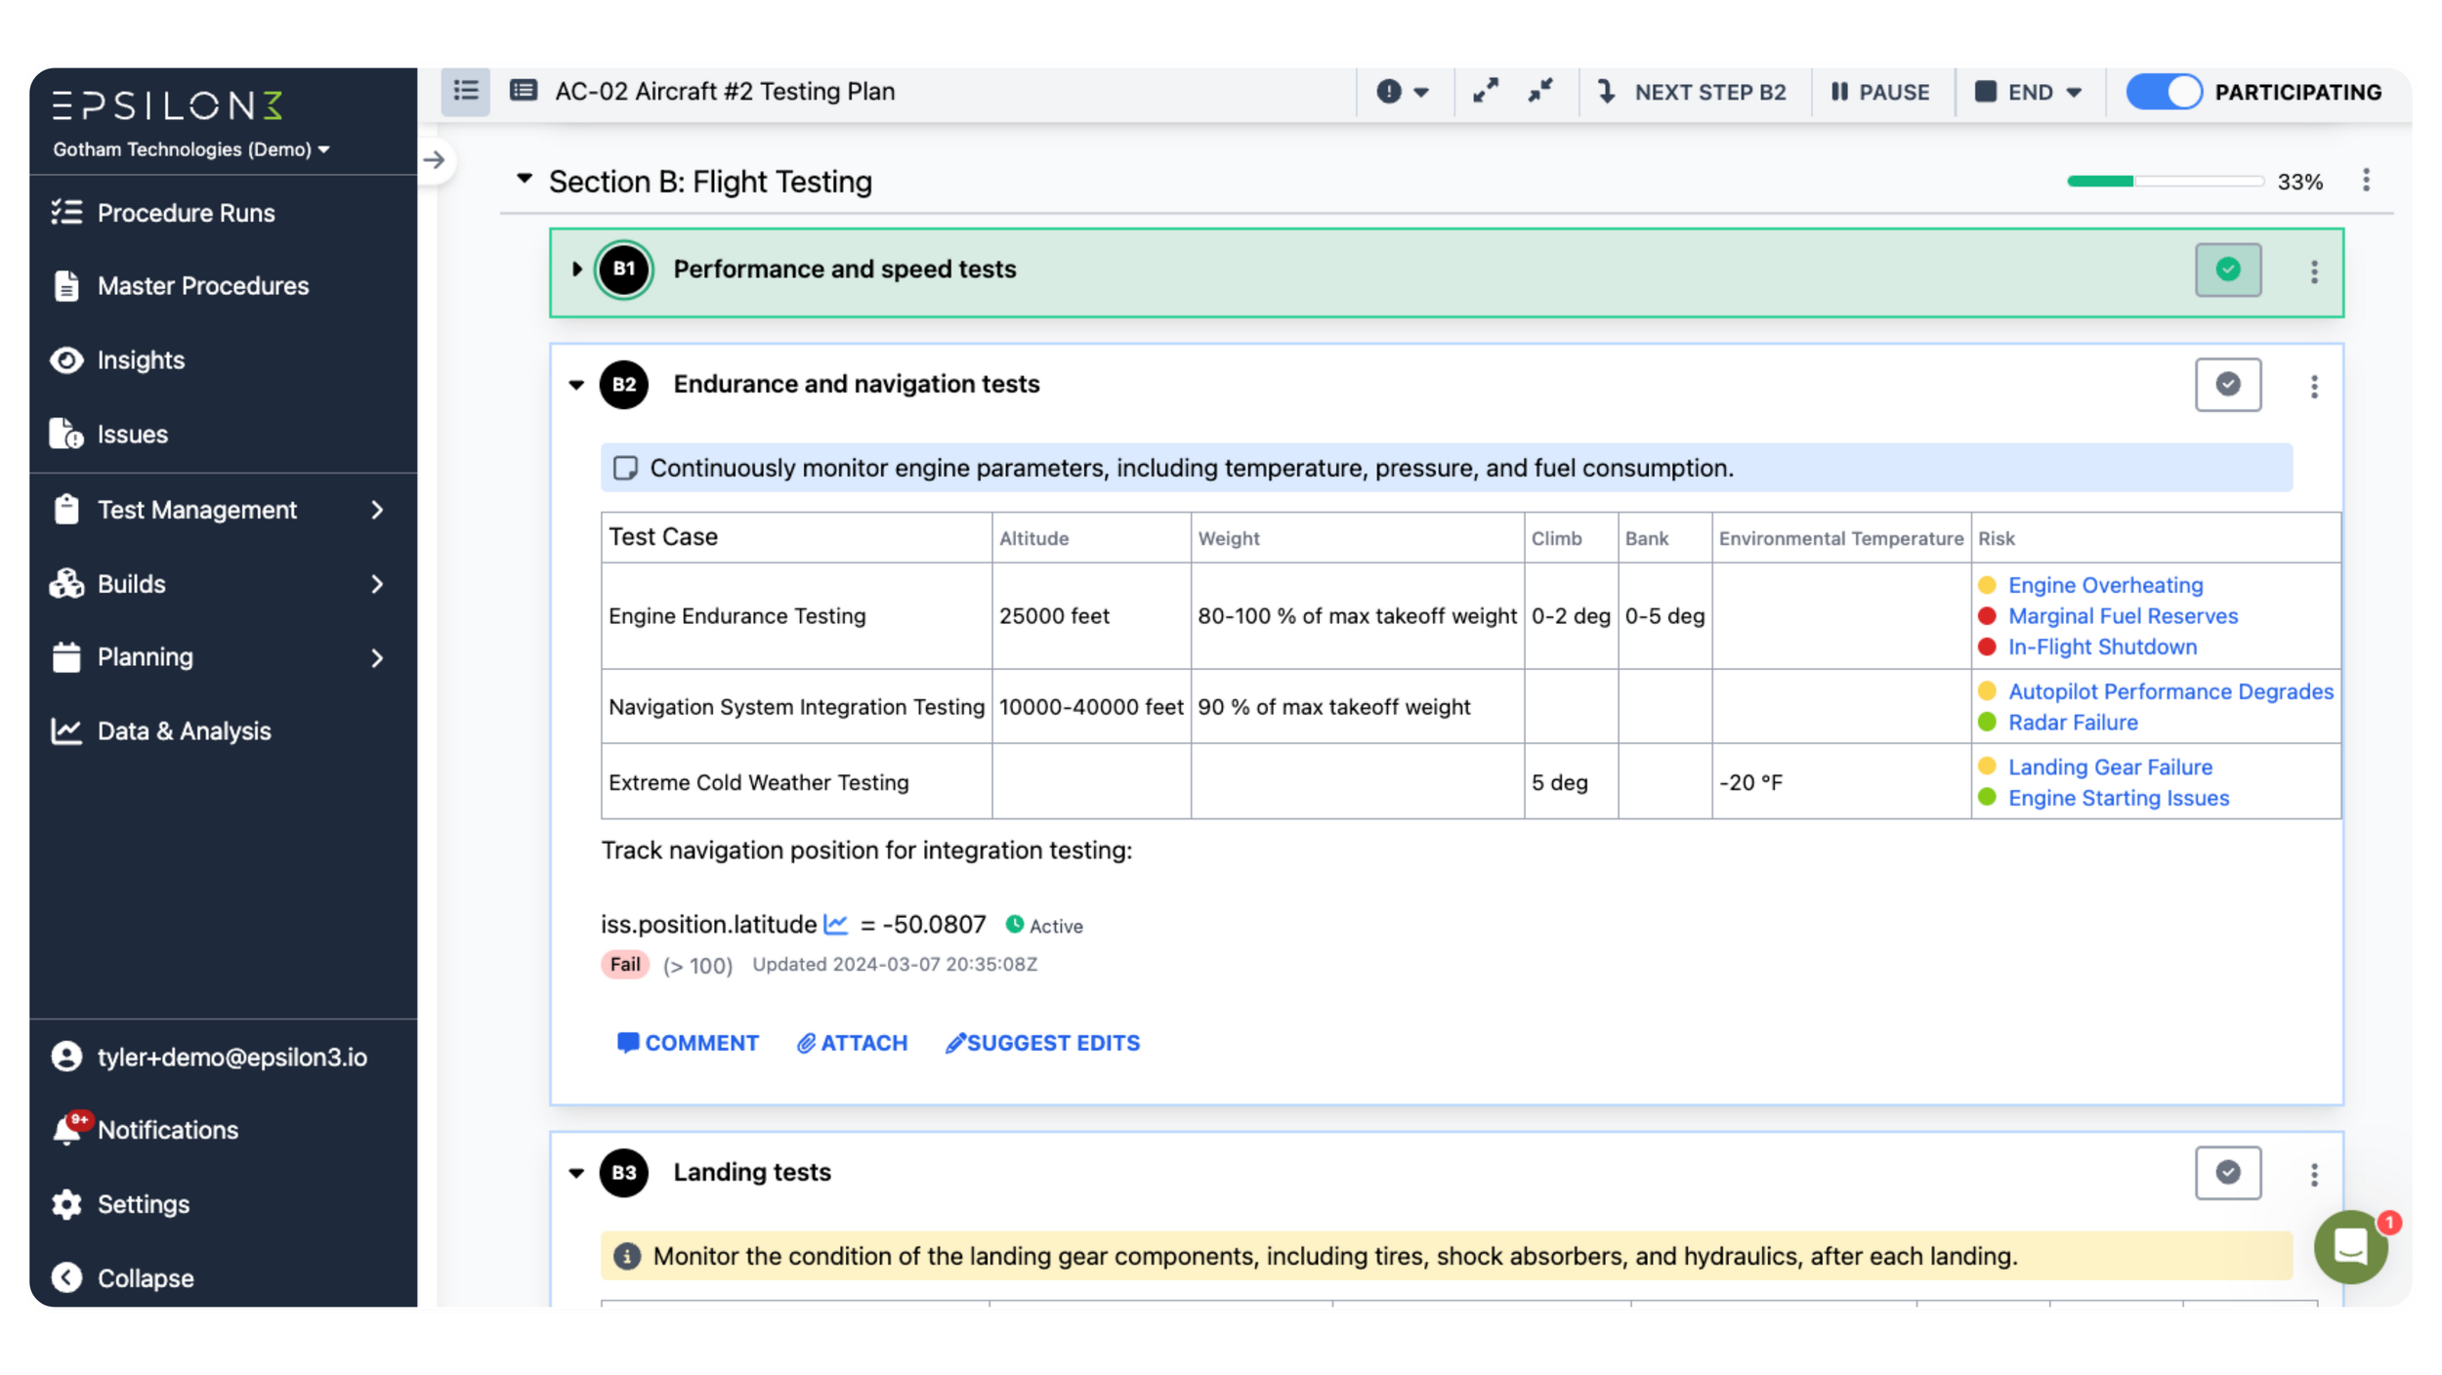The height and width of the screenshot is (1375, 2442).
Task: Mark step B3 Landing tests as complete
Action: pos(2228,1172)
